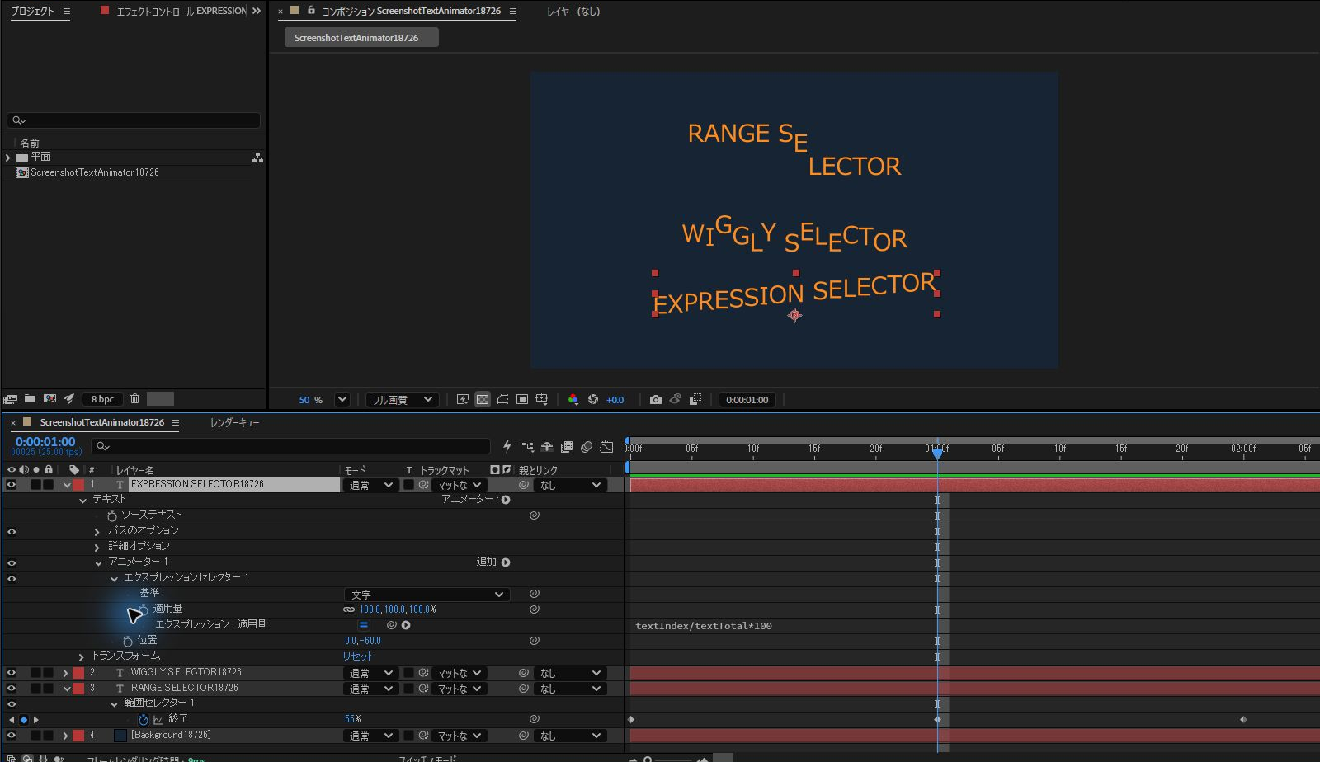1320x762 pixels.
Task: Hide the RANGE SELECTOR18726 layer
Action: [x=12, y=689]
